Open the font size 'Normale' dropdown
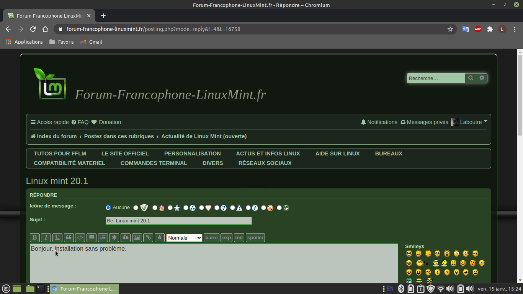 tap(184, 238)
